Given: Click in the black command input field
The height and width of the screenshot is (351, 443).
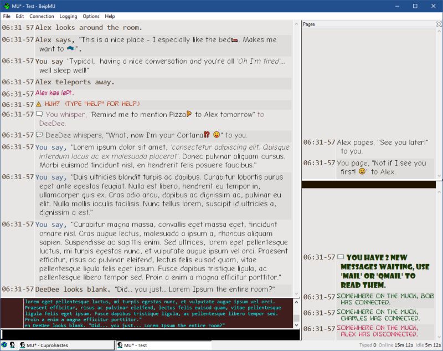Looking at the screenshot, I should pos(150,334).
